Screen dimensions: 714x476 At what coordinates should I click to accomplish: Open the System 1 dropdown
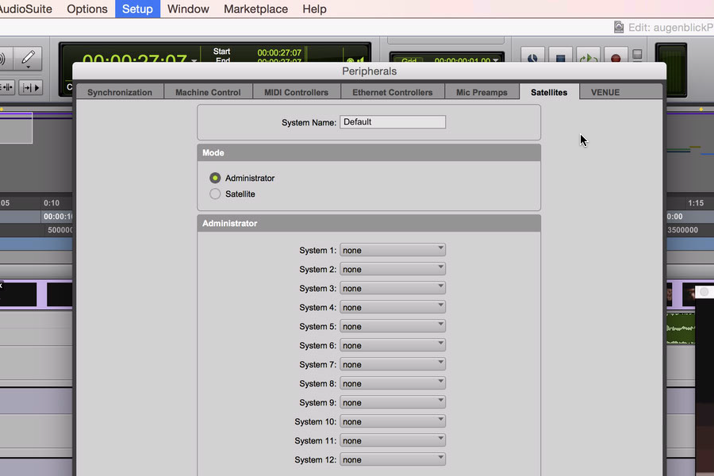click(x=392, y=250)
